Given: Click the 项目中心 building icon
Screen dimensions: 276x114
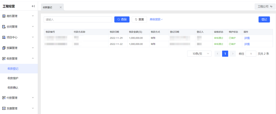Looking at the screenshot, I should click(4, 37).
